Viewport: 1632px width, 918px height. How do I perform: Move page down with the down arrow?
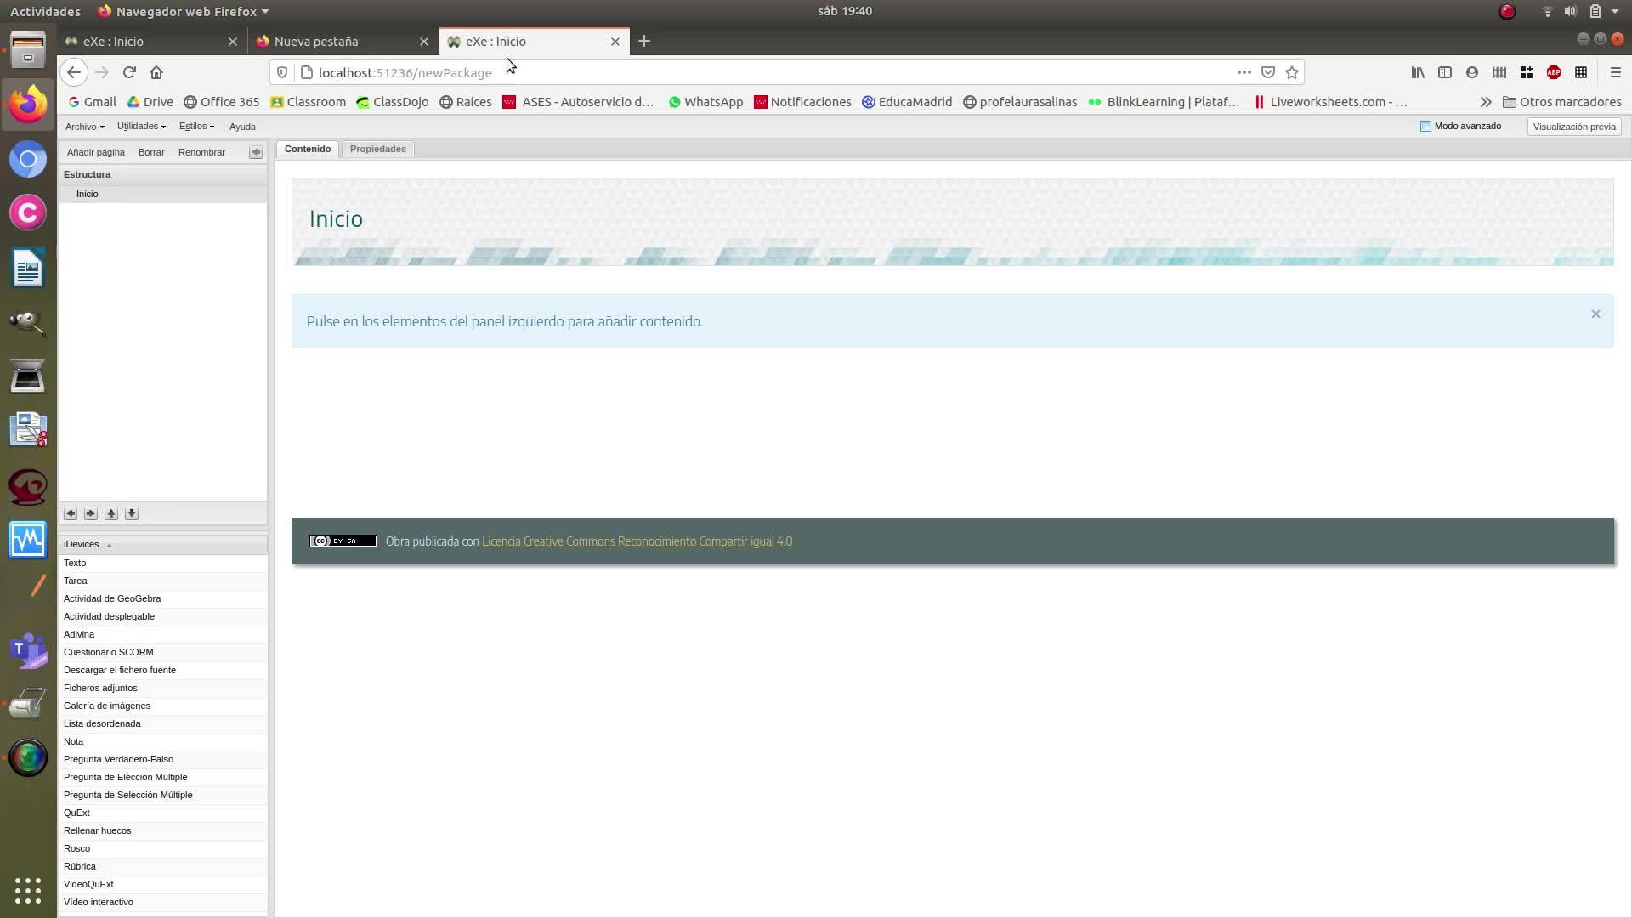point(132,513)
